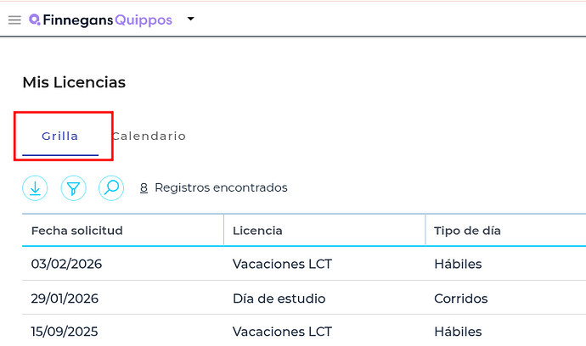Click the download export icon

(35, 188)
